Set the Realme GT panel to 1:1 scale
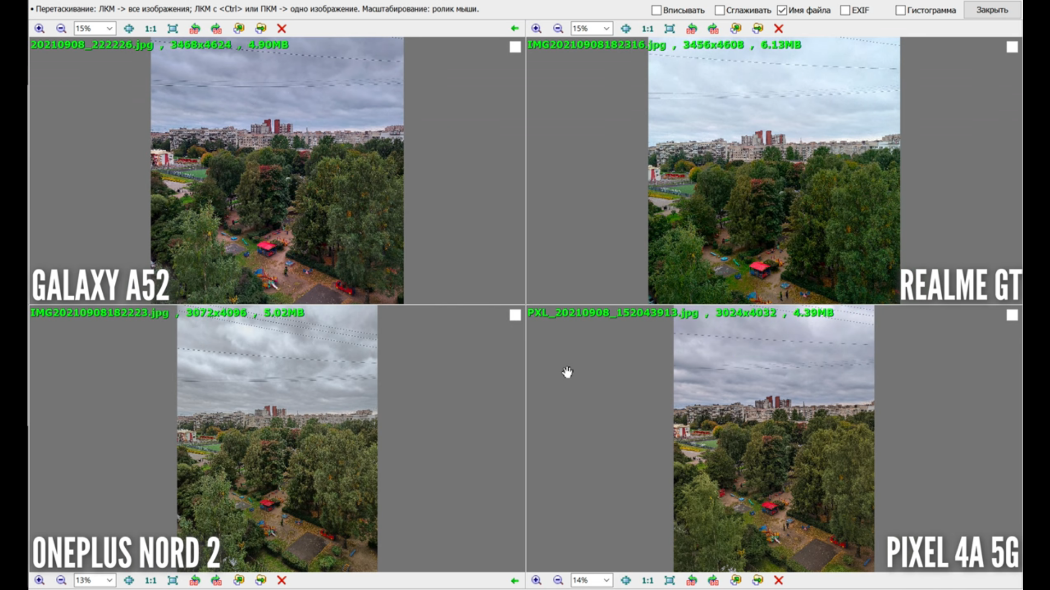1050x590 pixels. point(647,28)
